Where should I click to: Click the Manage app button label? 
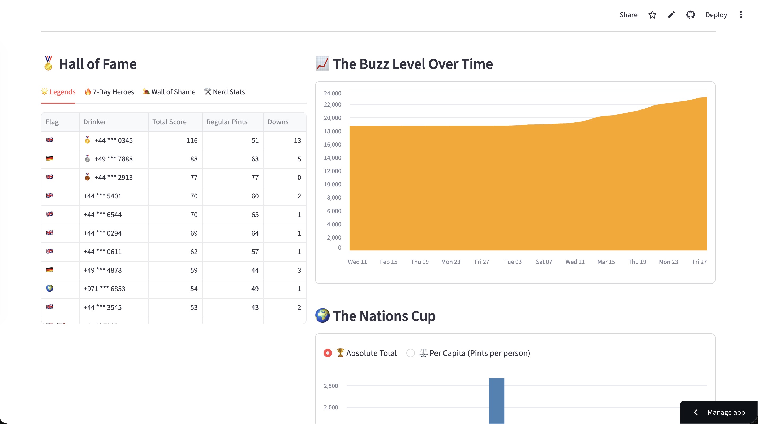[x=726, y=412]
